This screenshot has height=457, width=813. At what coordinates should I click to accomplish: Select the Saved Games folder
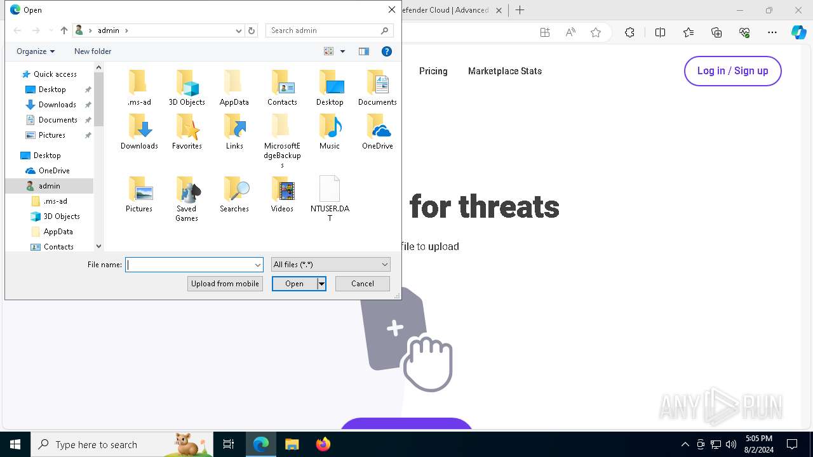(187, 199)
